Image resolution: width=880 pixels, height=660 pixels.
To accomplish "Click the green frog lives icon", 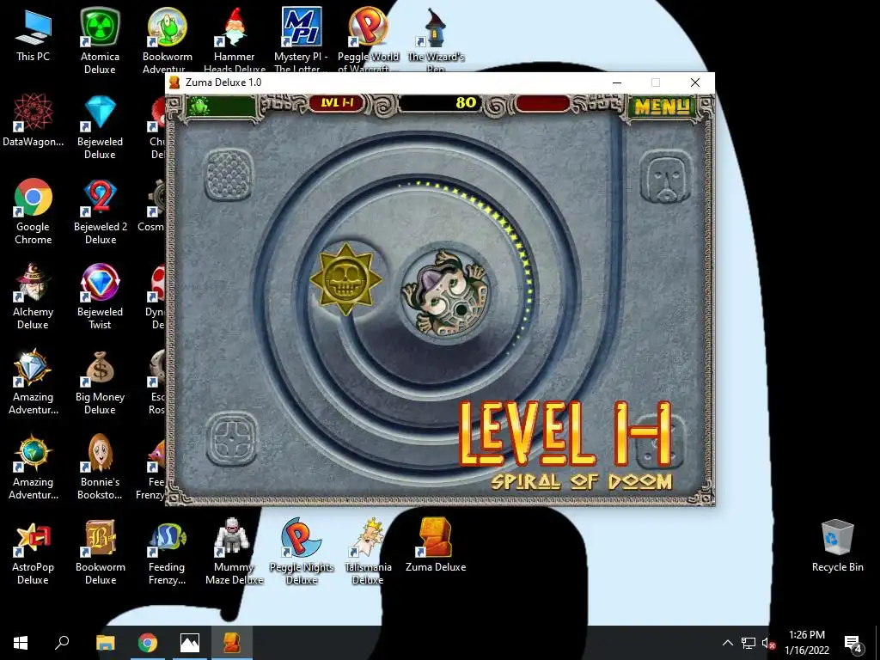I will [x=199, y=106].
